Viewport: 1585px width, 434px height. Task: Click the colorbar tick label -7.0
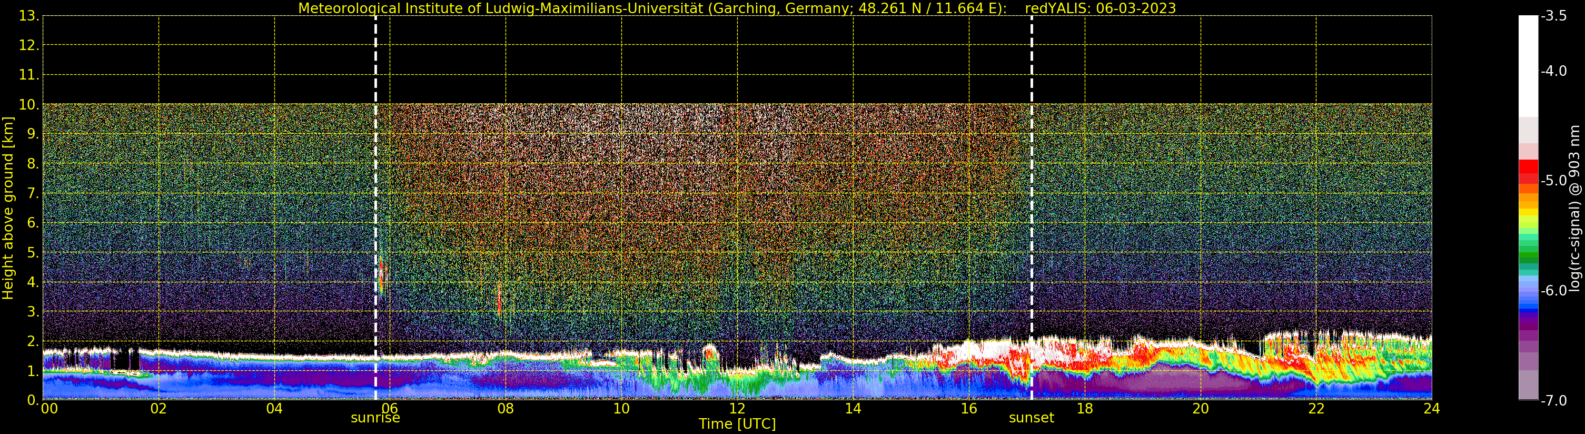(1553, 400)
